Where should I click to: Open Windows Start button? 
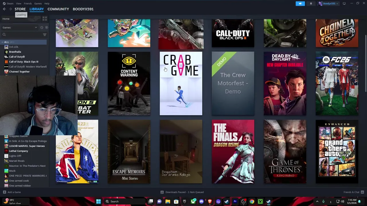(x=98, y=201)
